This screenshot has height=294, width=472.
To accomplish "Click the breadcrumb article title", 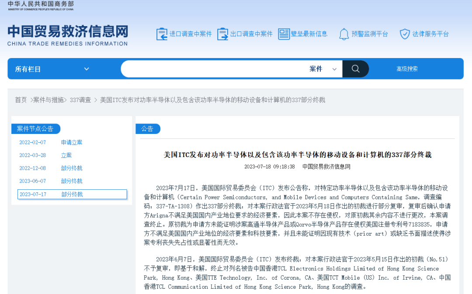I will coord(212,100).
